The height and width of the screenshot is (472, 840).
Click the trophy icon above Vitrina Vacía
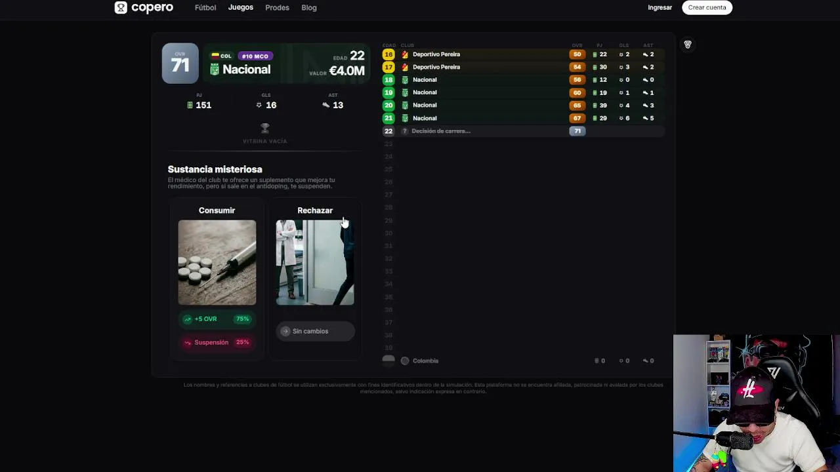(265, 128)
